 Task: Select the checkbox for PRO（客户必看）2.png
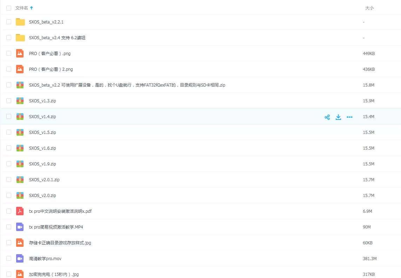(x=9, y=69)
